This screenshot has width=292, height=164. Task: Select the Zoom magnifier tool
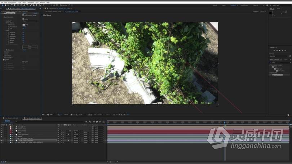[x=8, y=5]
